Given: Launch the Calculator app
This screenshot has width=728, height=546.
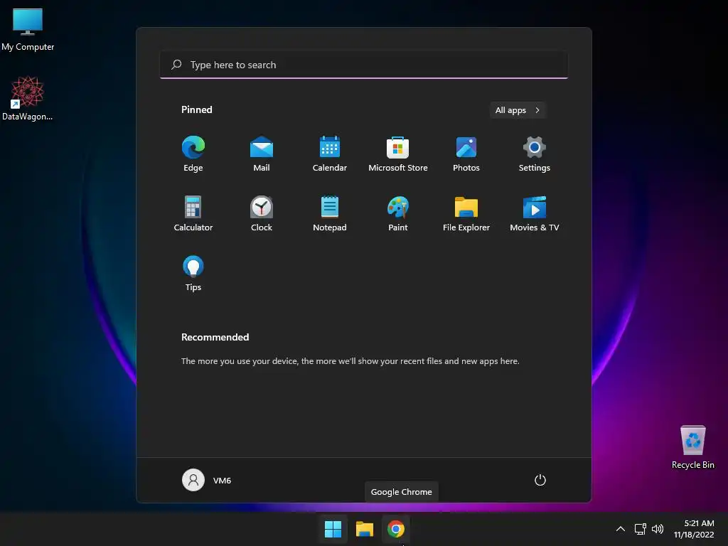Looking at the screenshot, I should pyautogui.click(x=193, y=213).
